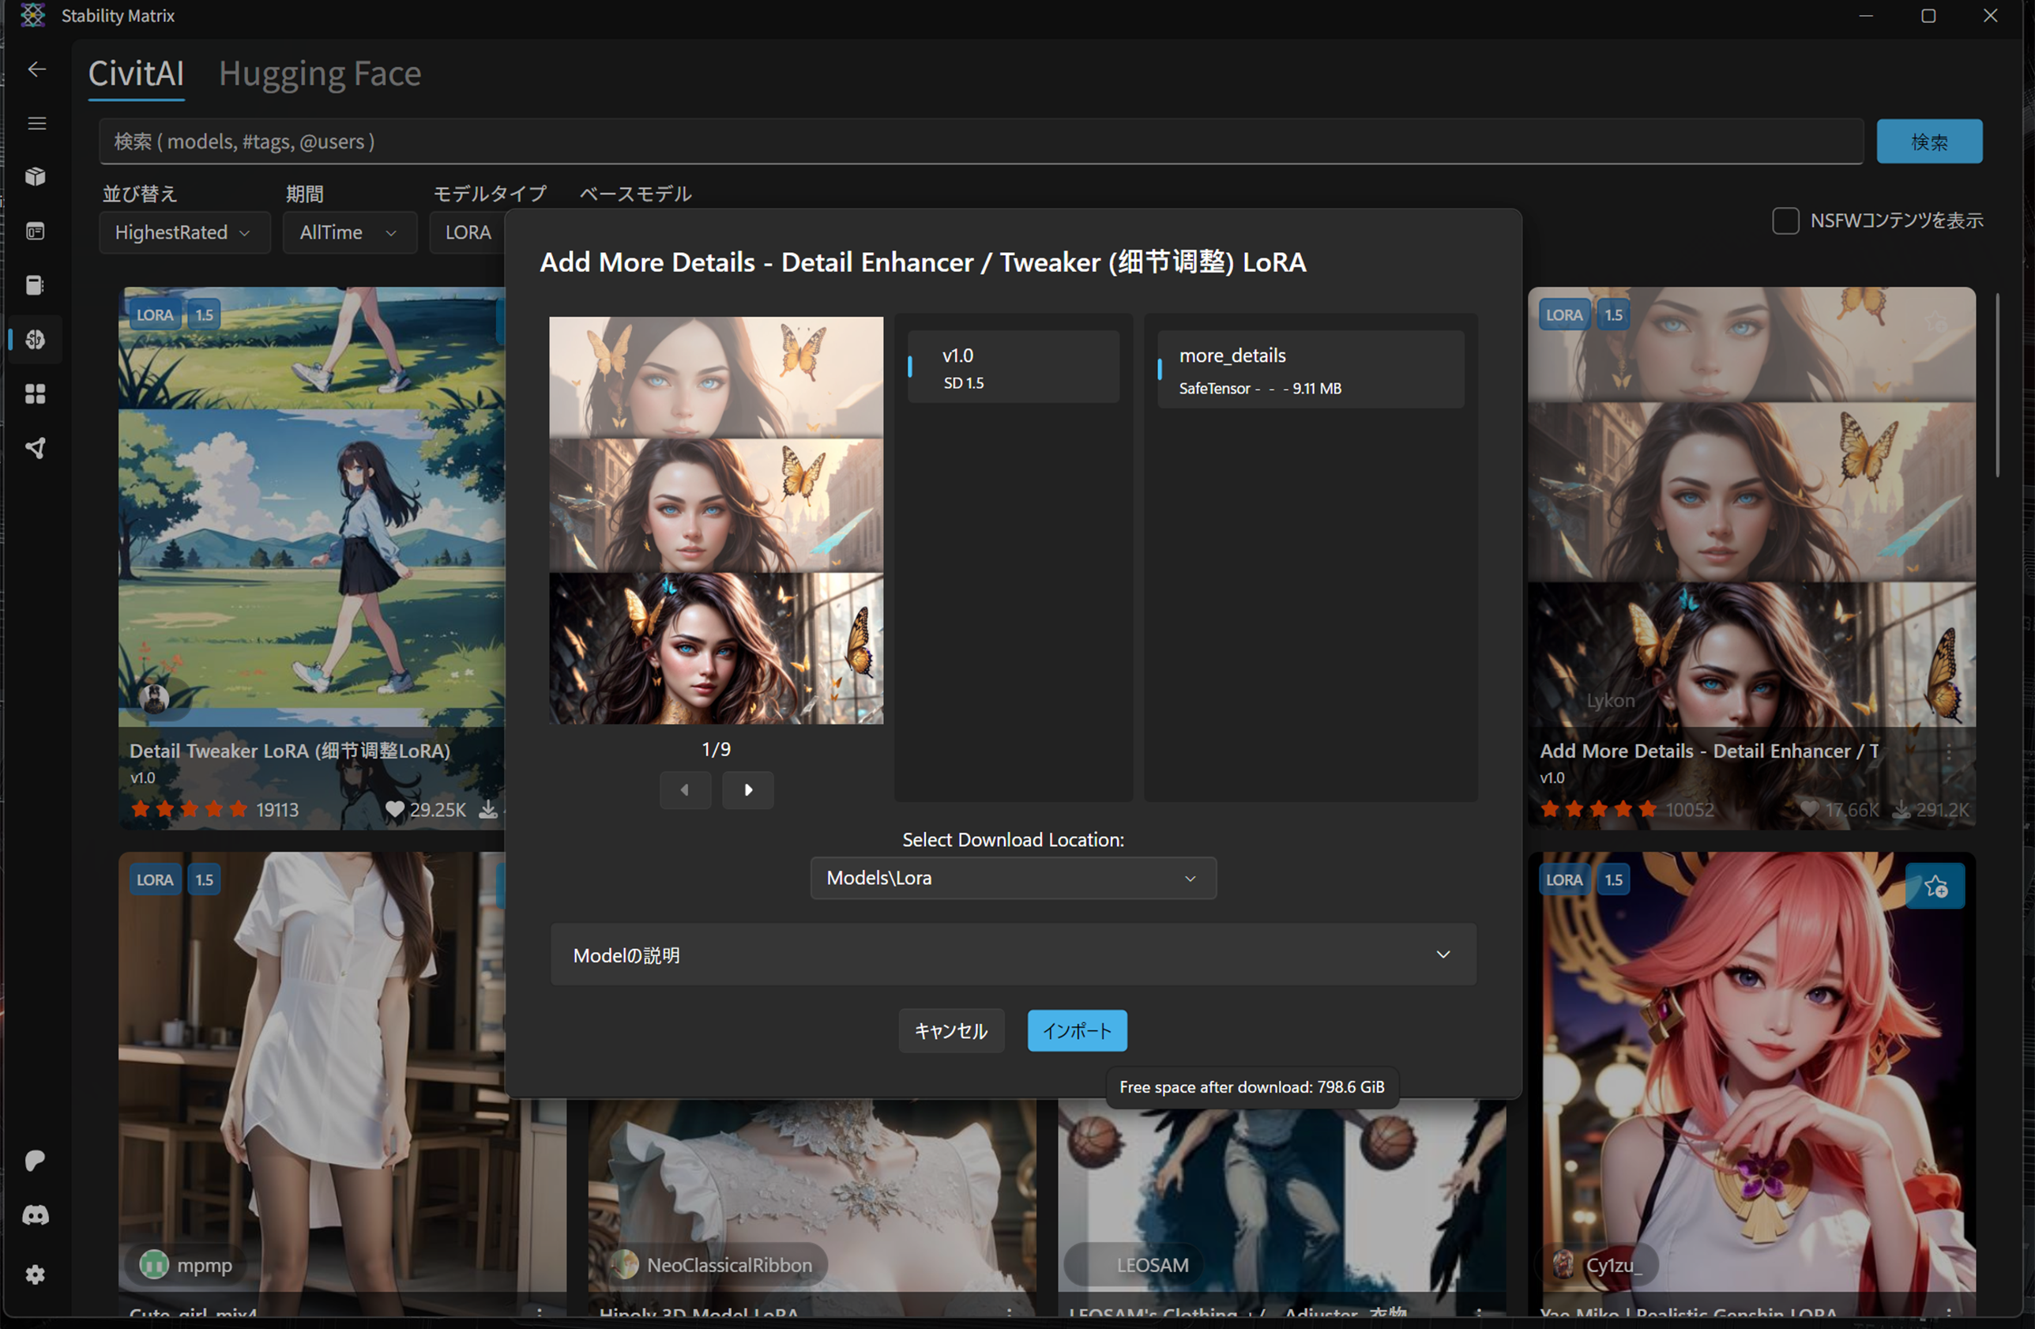Open the Models\Lora download location dropdown
Image resolution: width=2035 pixels, height=1329 pixels.
[x=1013, y=879]
